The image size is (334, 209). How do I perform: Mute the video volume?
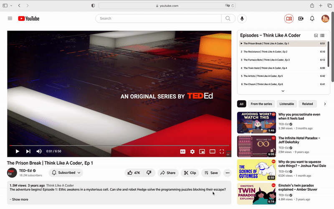coord(39,151)
